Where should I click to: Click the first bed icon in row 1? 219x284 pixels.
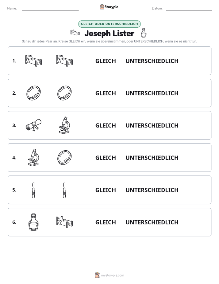33,61
